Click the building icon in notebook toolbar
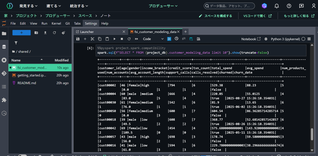This screenshot has height=156, width=318. pos(198,39)
